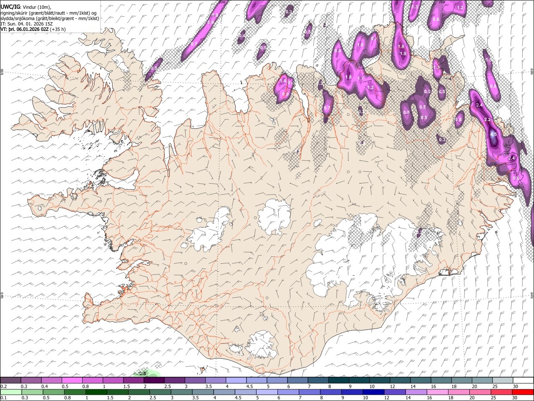This screenshot has height=401, width=534.
Task: Pick the upper legend dark teal swatch between 8 and 9
Action: point(338,380)
